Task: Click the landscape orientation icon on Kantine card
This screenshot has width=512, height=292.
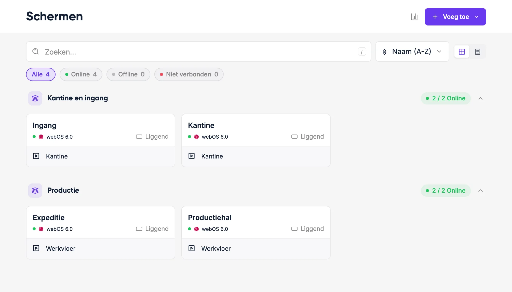Action: point(294,137)
